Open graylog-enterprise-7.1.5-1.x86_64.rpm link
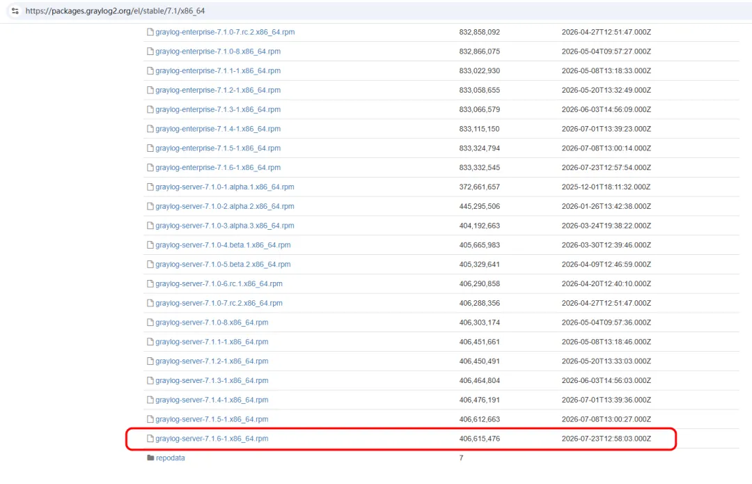This screenshot has width=752, height=484. (218, 148)
